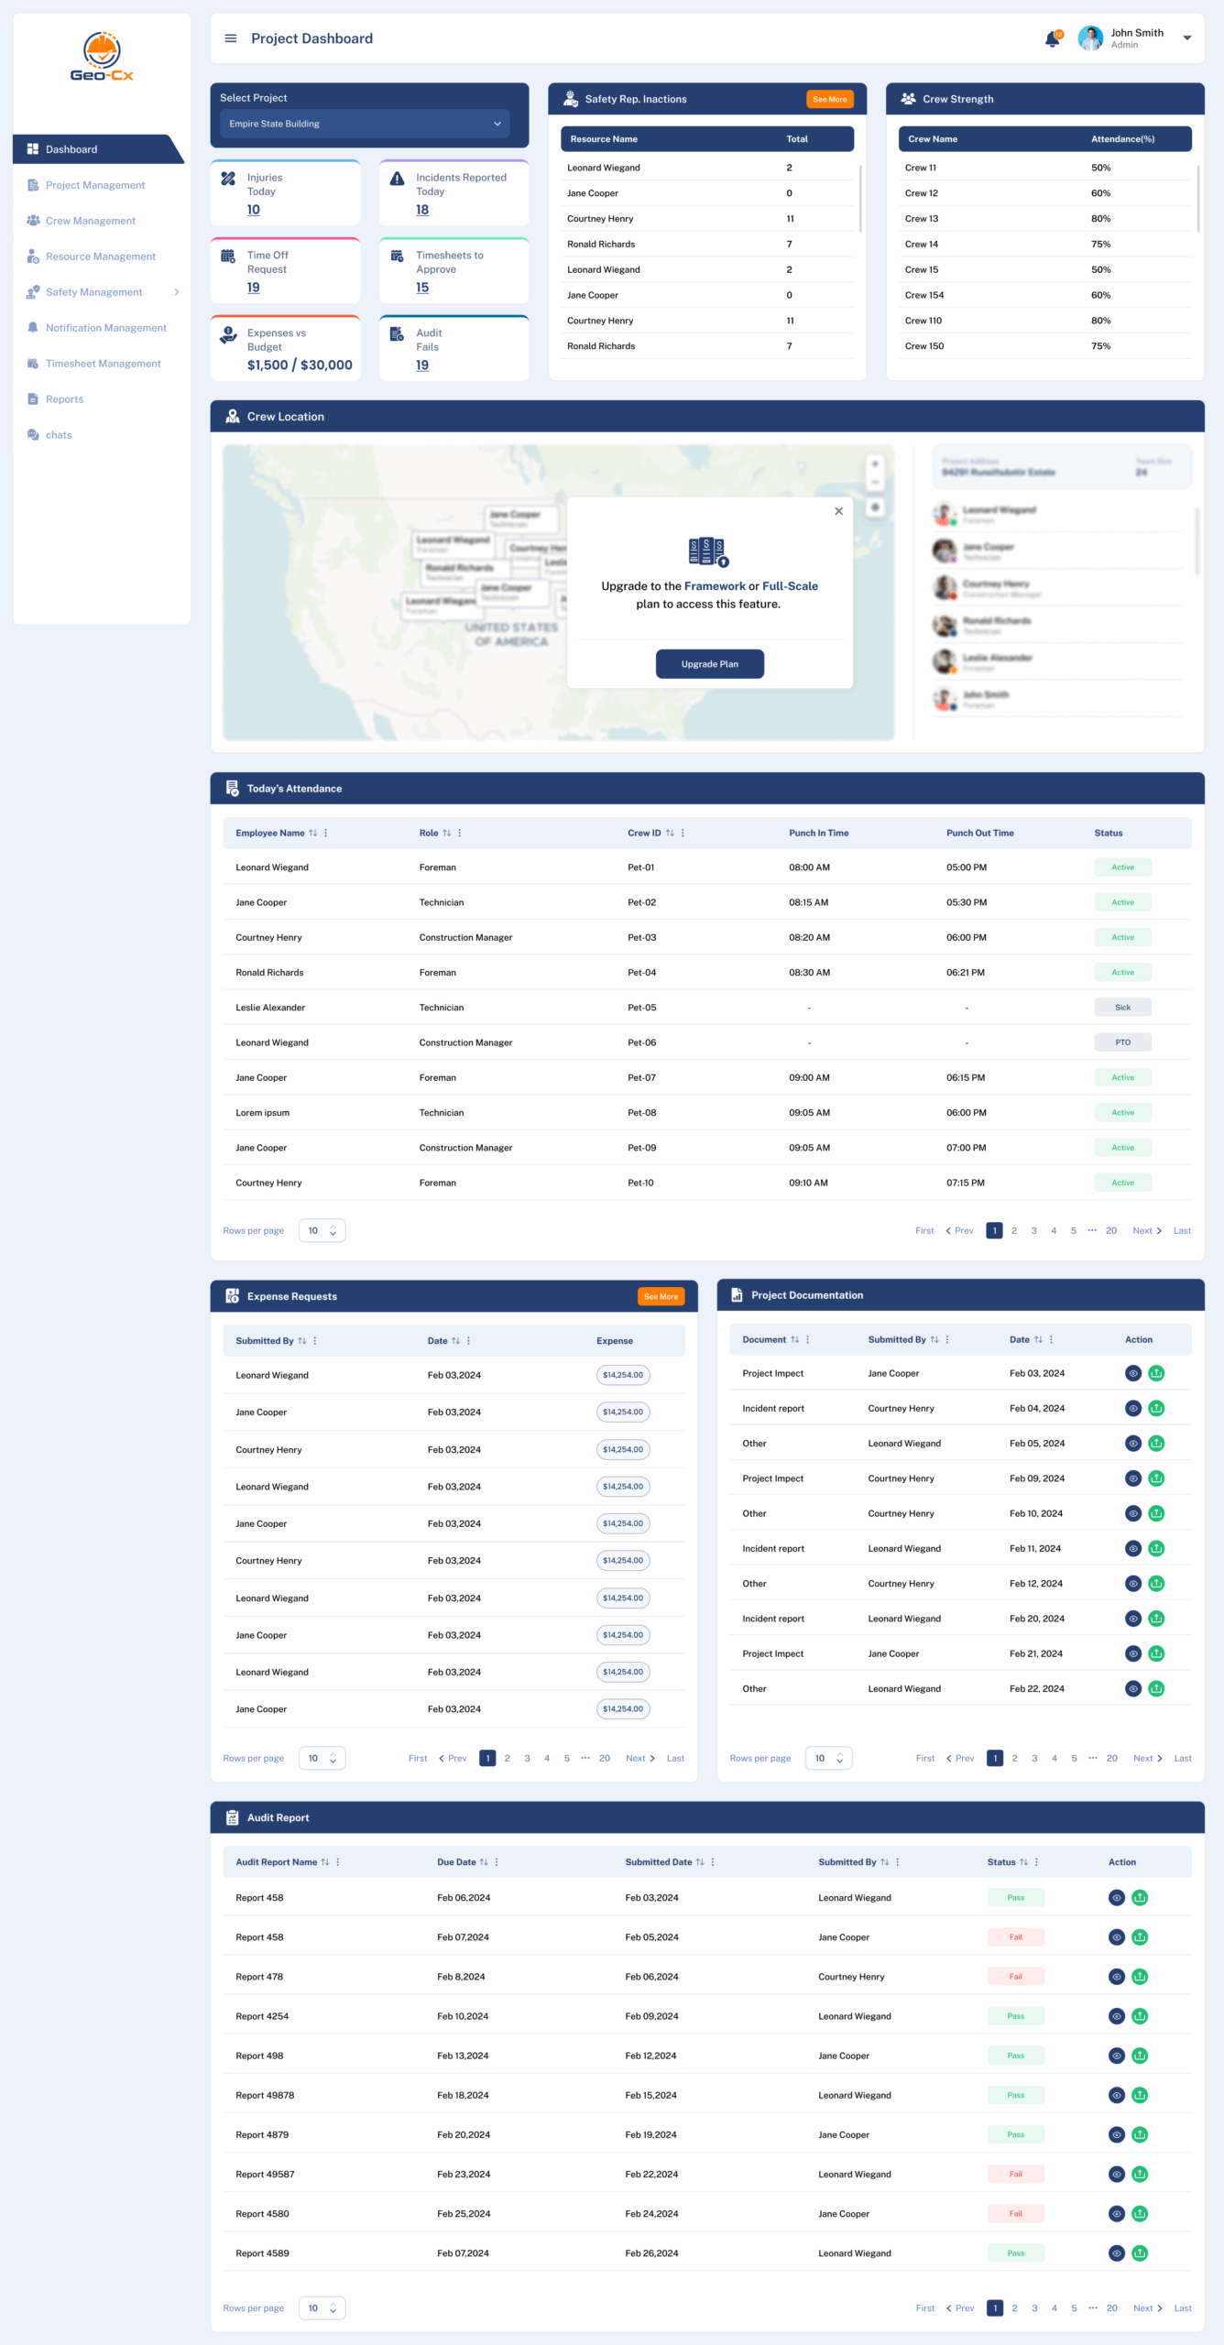Sort audit reports by Due Date
Viewport: 1224px width, 2345px height.
[x=484, y=1862]
